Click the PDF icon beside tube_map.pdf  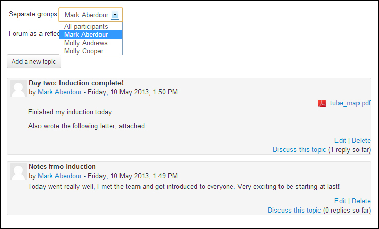pyautogui.click(x=322, y=103)
